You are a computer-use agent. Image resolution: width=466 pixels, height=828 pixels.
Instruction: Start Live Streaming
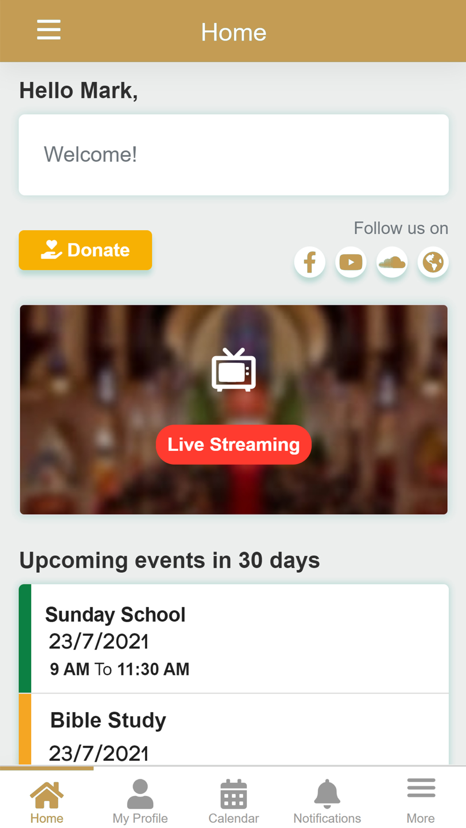(x=233, y=444)
